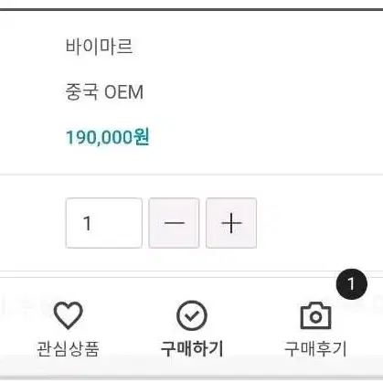383x383 pixels.
Task: Tap the heart wishlist icon
Action: (68, 315)
